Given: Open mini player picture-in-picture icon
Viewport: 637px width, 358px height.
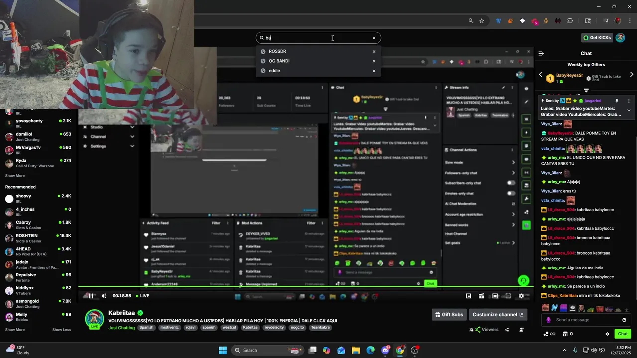Looking at the screenshot, I should [468, 296].
